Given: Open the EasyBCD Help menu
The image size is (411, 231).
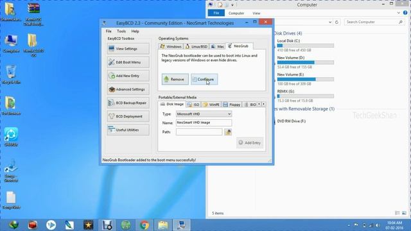Looking at the screenshot, I should pos(135,31).
